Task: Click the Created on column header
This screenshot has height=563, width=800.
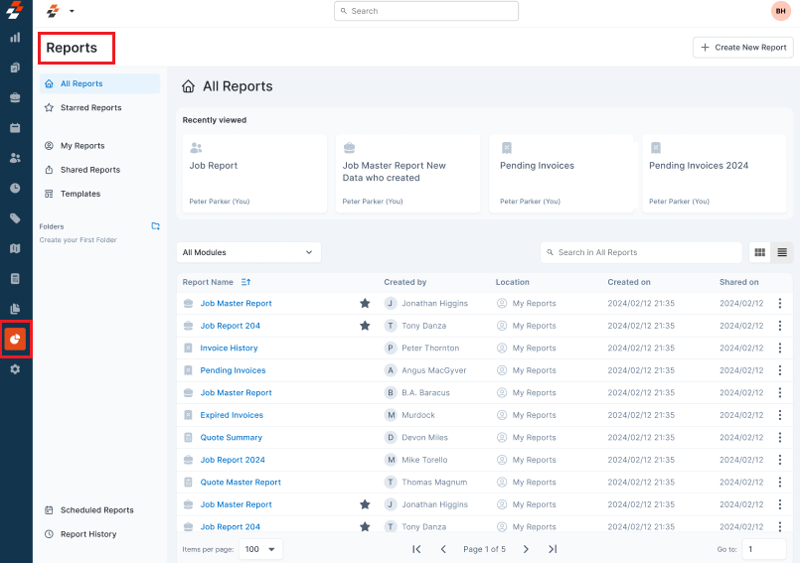Action: coord(628,282)
